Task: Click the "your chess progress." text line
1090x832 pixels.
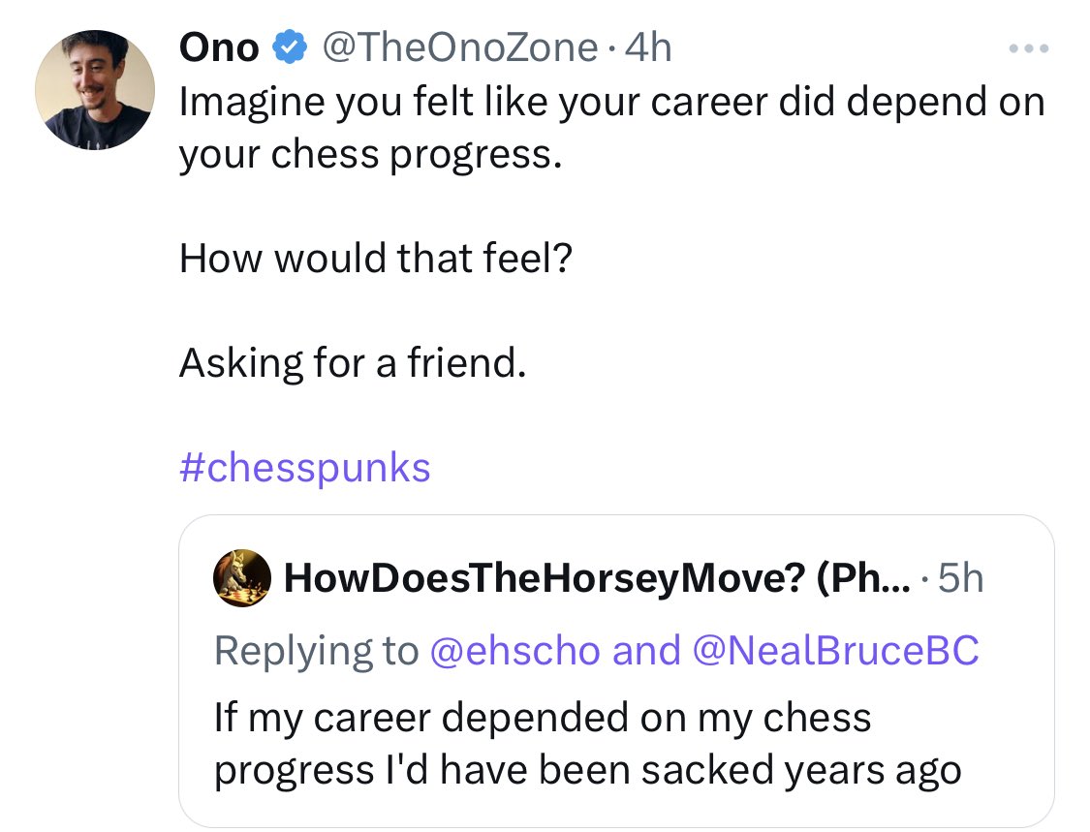Action: [x=370, y=155]
